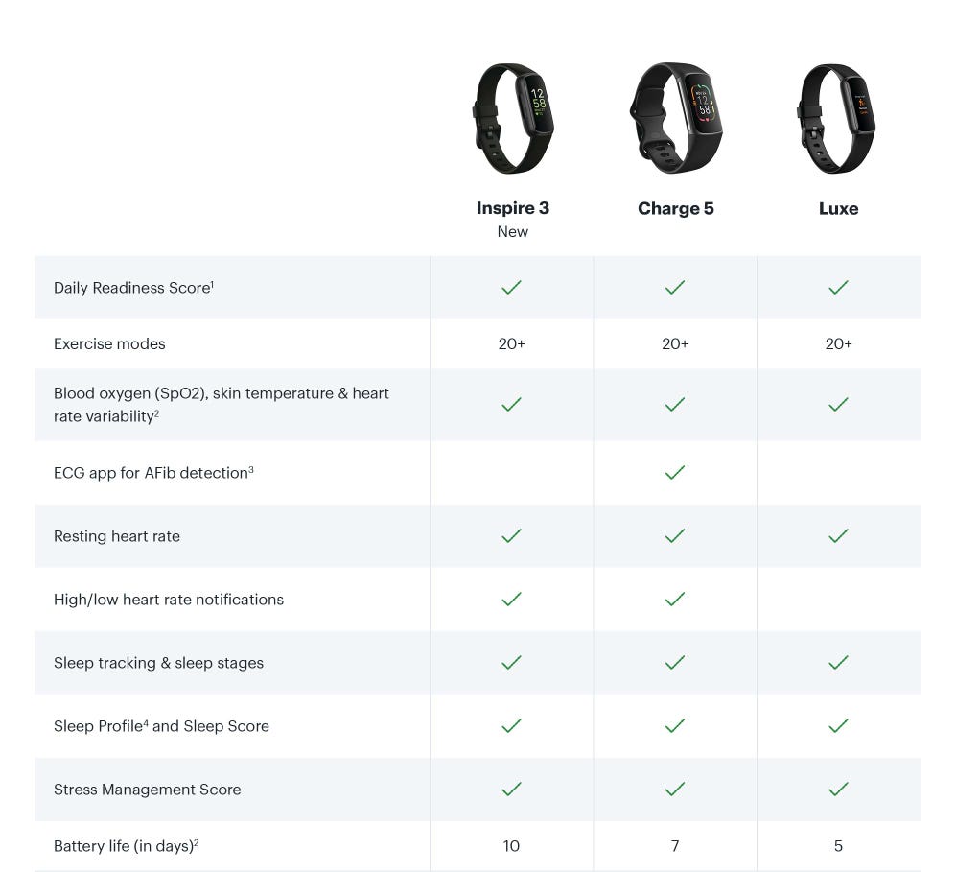
Task: Click Luxe Daily Readiness Score checkmark
Action: tap(838, 287)
